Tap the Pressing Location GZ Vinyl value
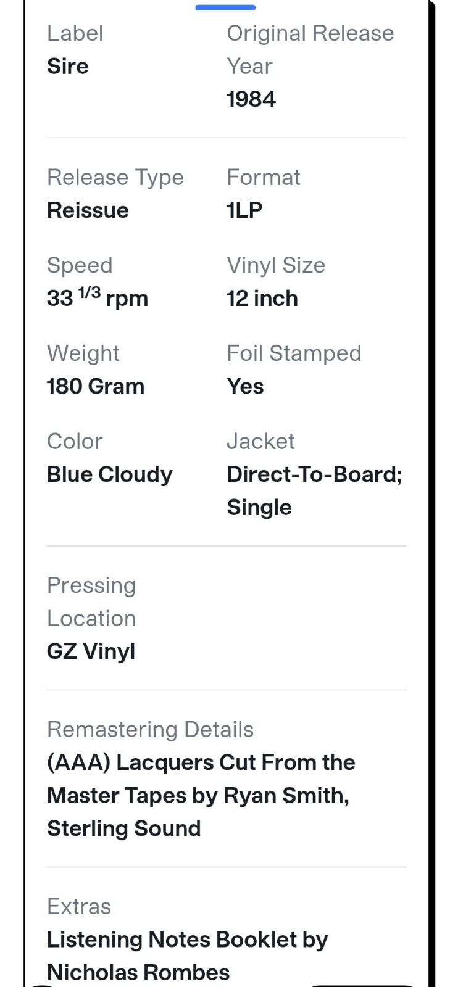This screenshot has height=987, width=450. tap(91, 651)
